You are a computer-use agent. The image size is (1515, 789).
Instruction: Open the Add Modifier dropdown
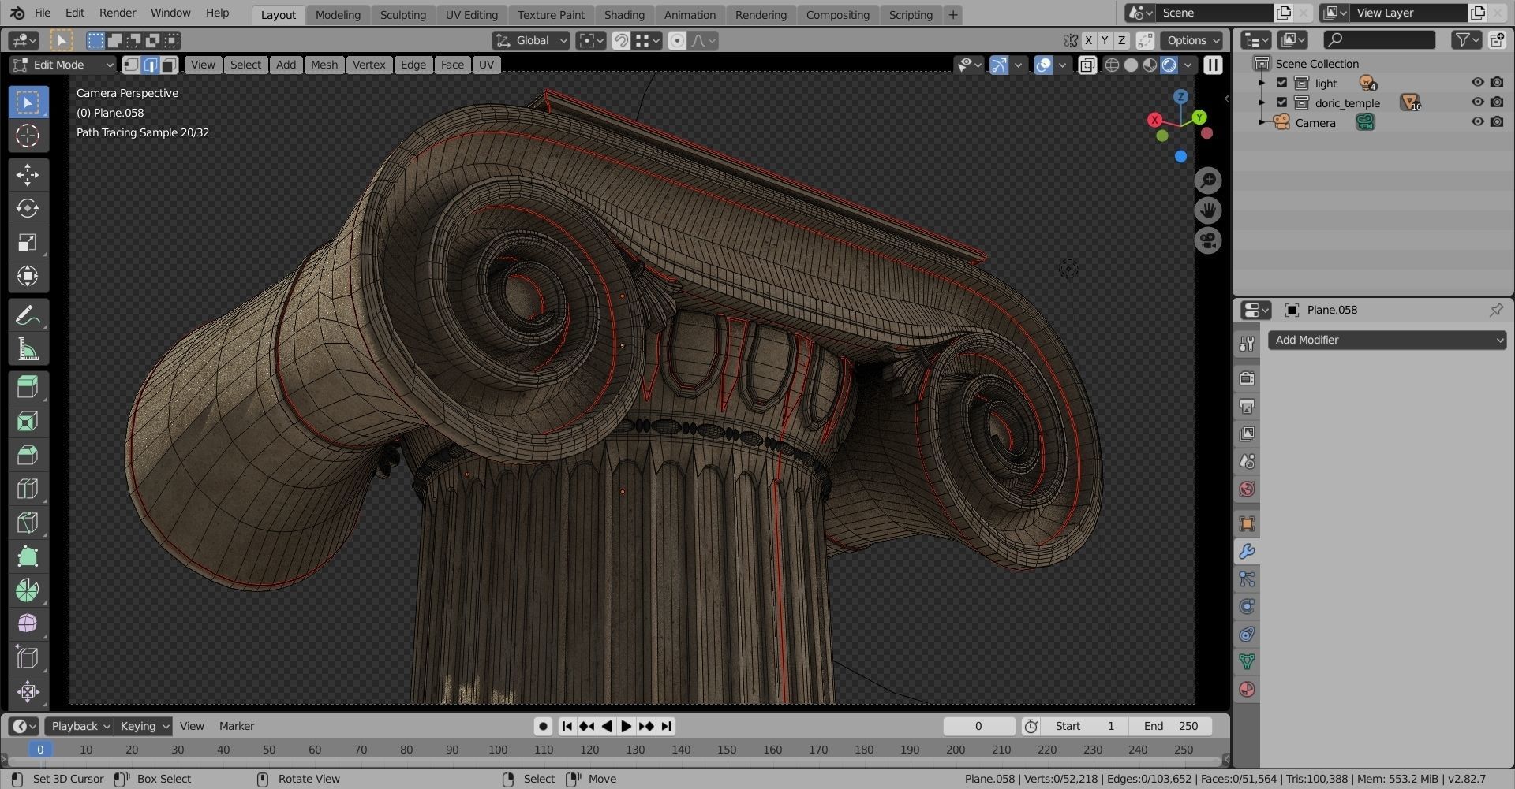1387,340
